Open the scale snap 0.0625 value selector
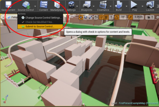Image resolution: width=159 pixels, height=107 pixels. pos(138,17)
